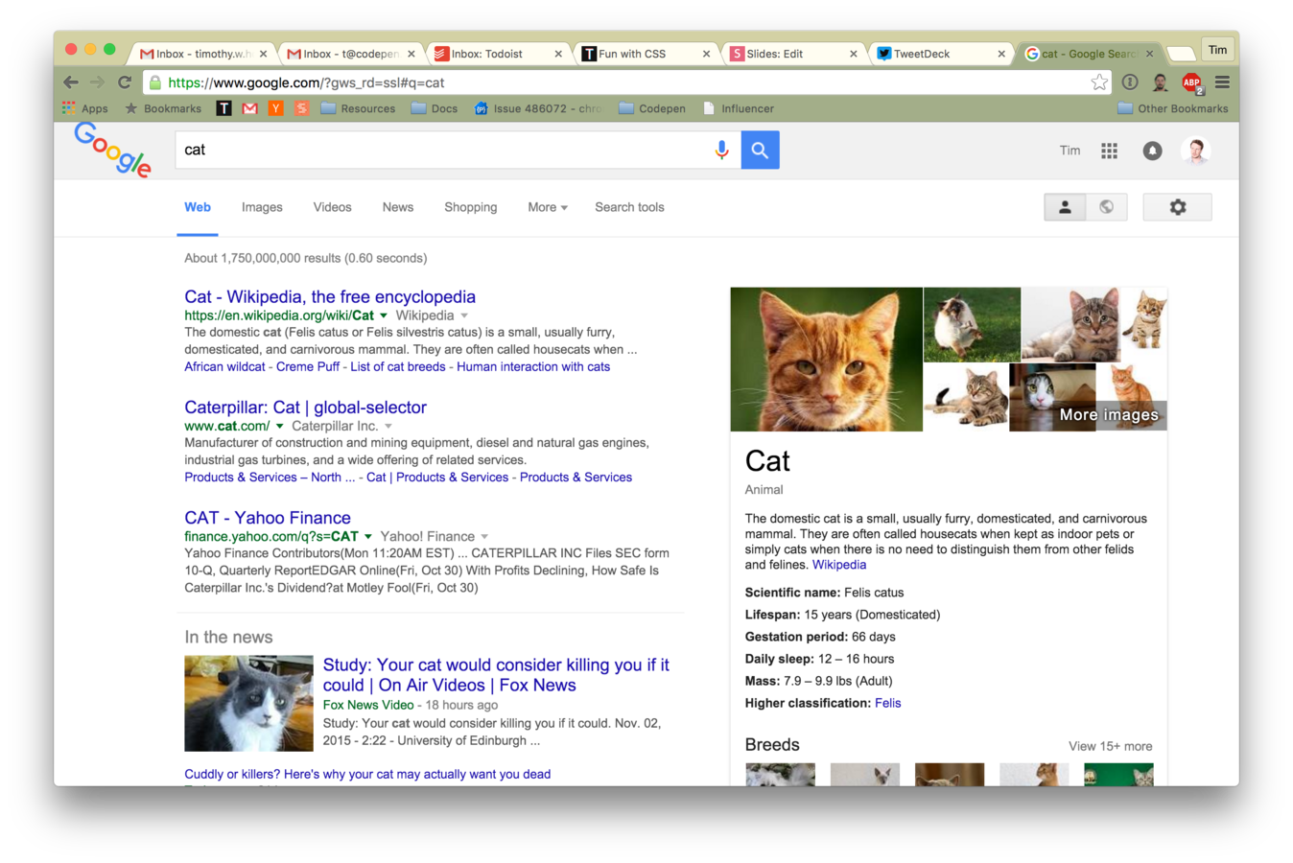Image resolution: width=1293 pixels, height=863 pixels.
Task: Expand gray Wikipedia source dropdown arrow
Action: [464, 315]
